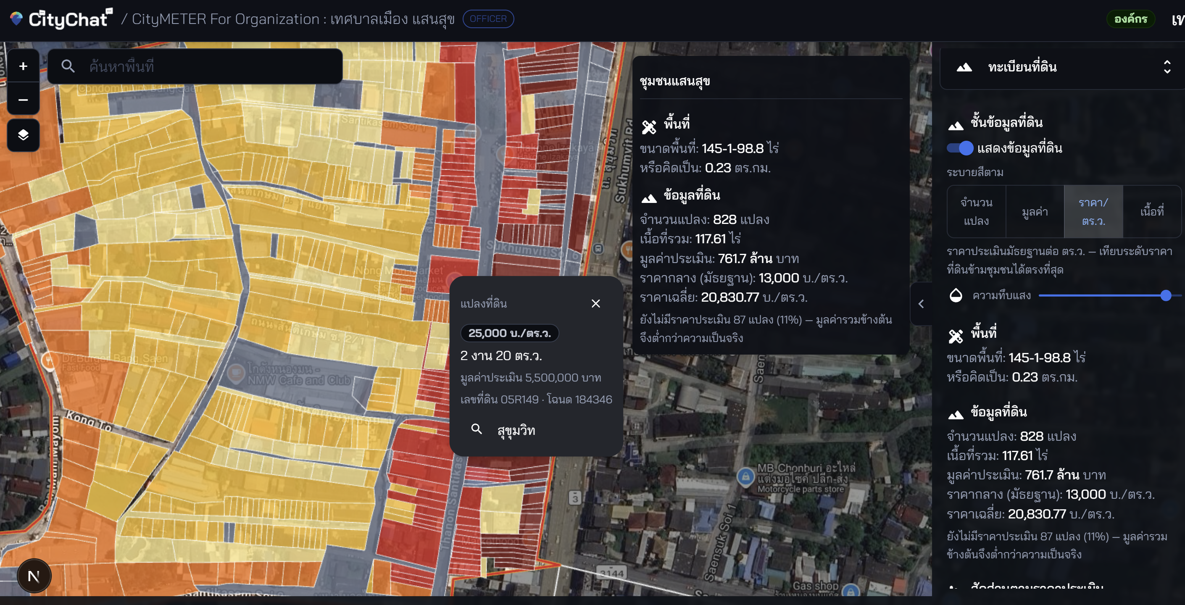This screenshot has width=1185, height=605.
Task: Zoom out the map with minus button
Action: pos(23,100)
